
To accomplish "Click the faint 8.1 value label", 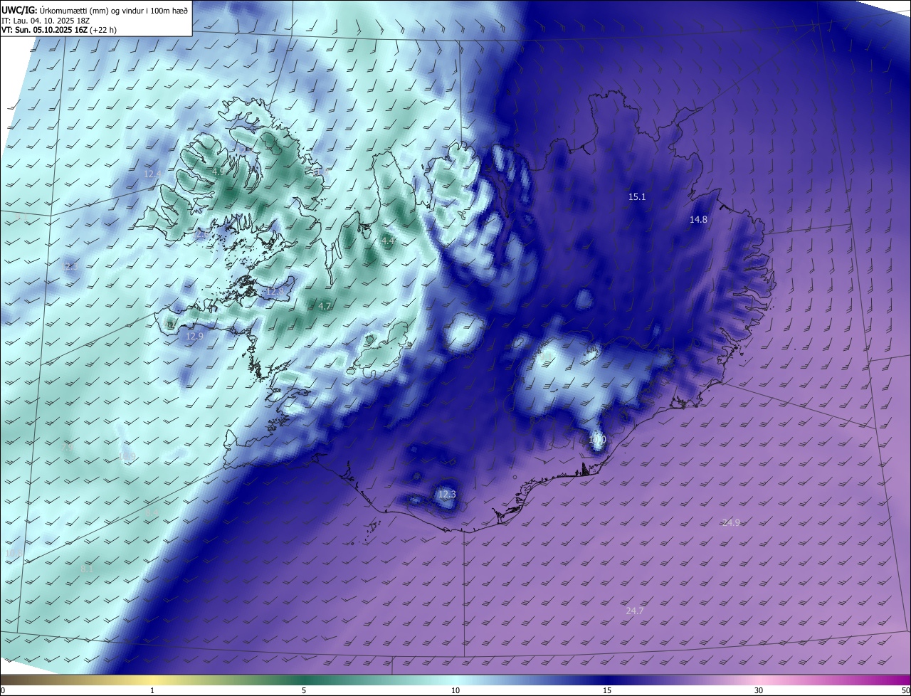I will 87,569.
